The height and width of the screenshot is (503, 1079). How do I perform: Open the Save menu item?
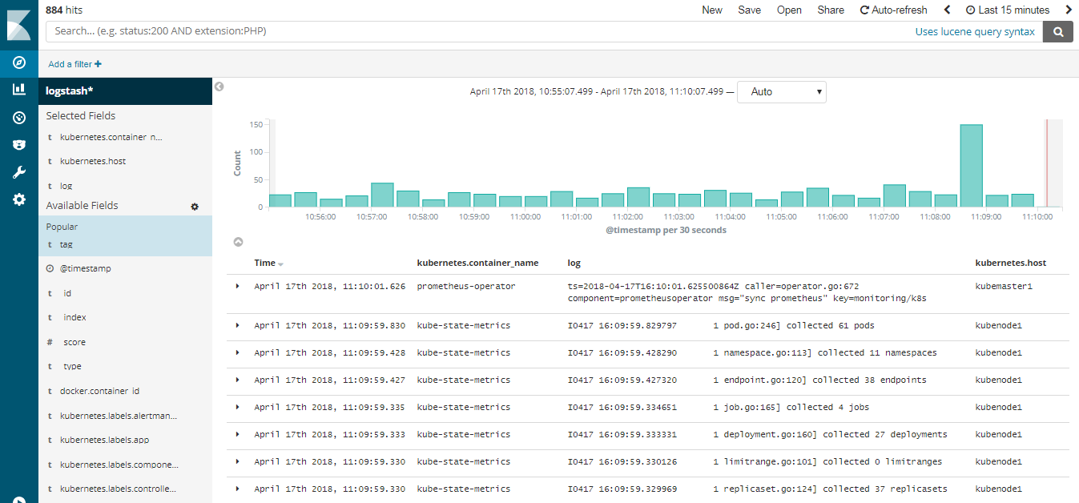point(750,10)
